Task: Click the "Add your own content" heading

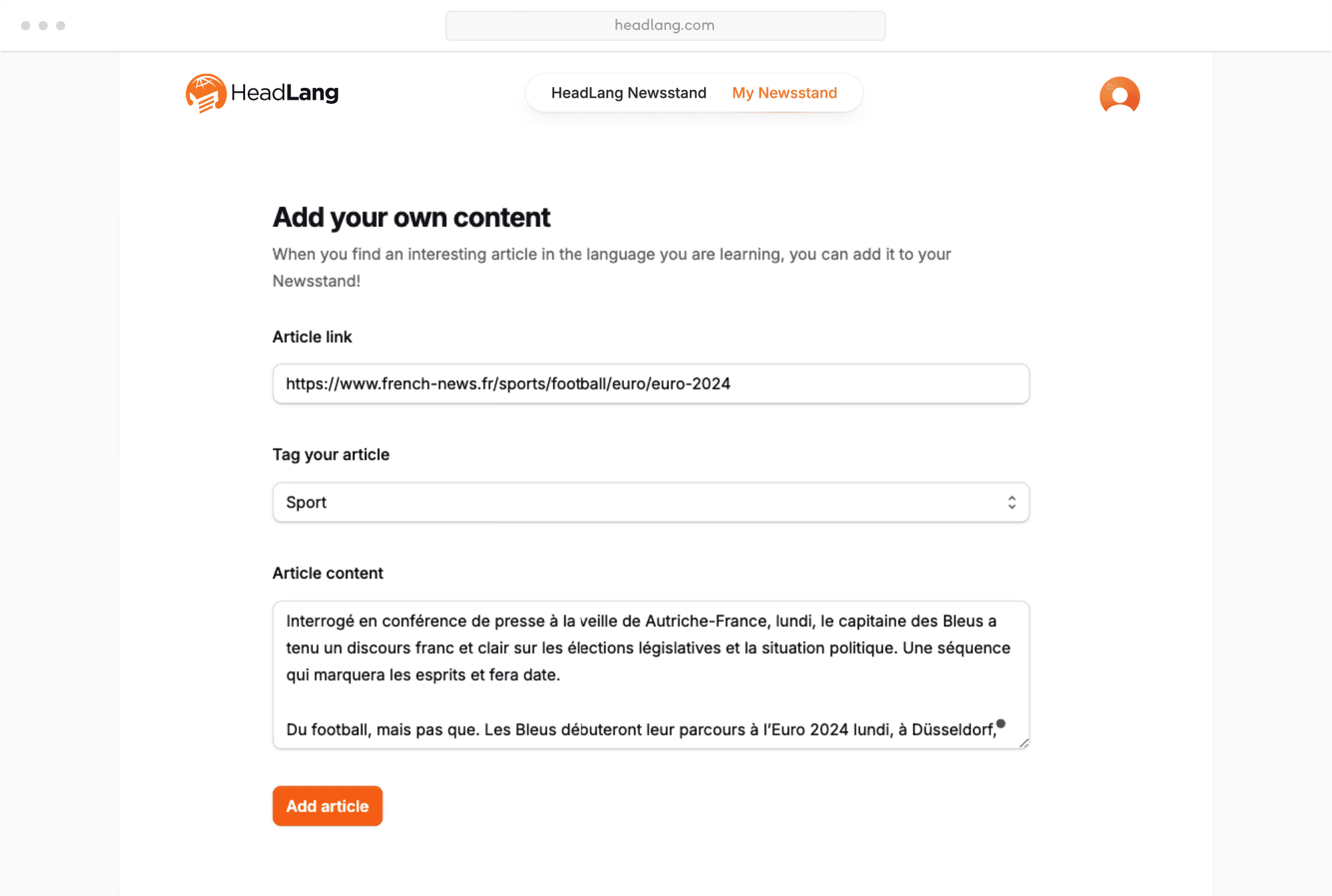Action: (x=412, y=218)
